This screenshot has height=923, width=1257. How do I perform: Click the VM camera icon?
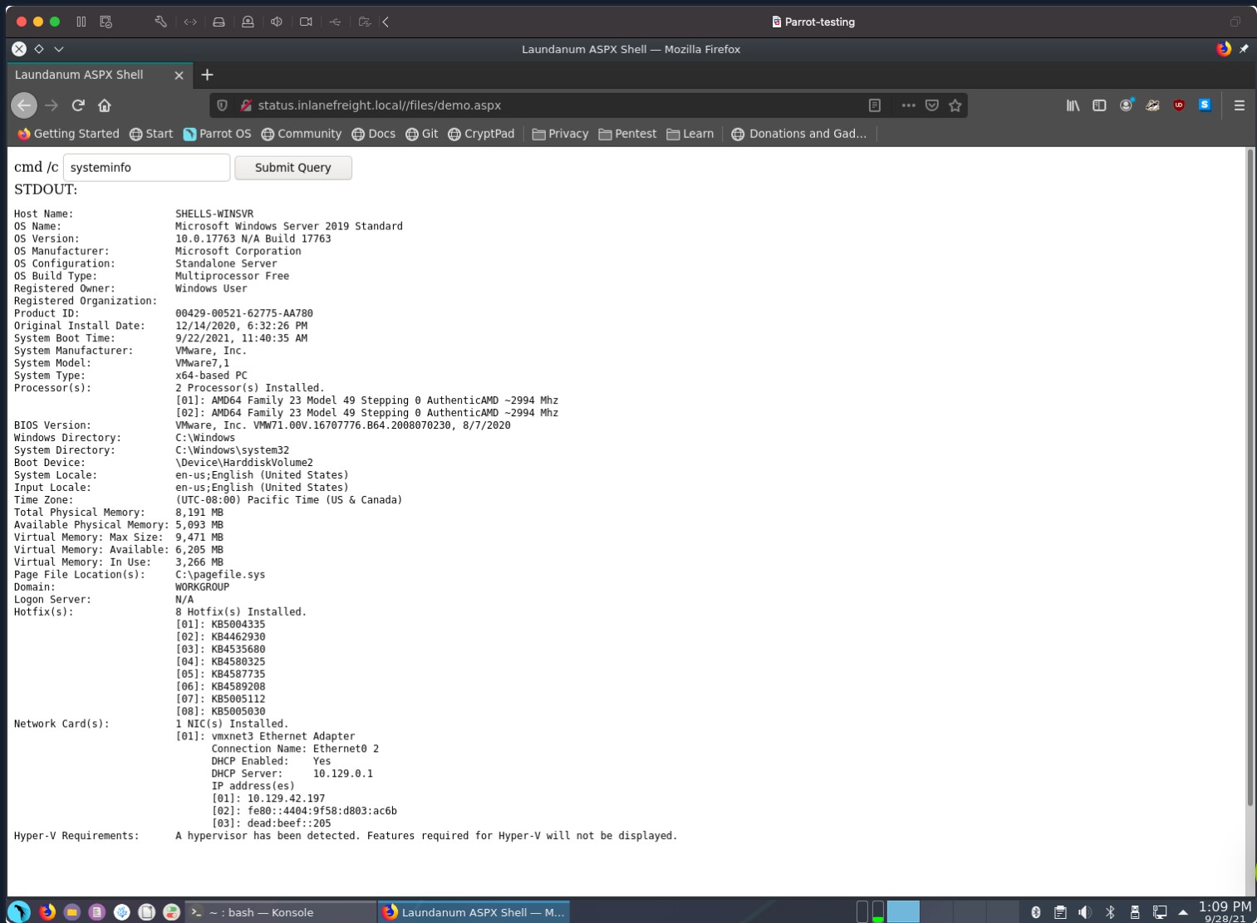pyautogui.click(x=306, y=22)
